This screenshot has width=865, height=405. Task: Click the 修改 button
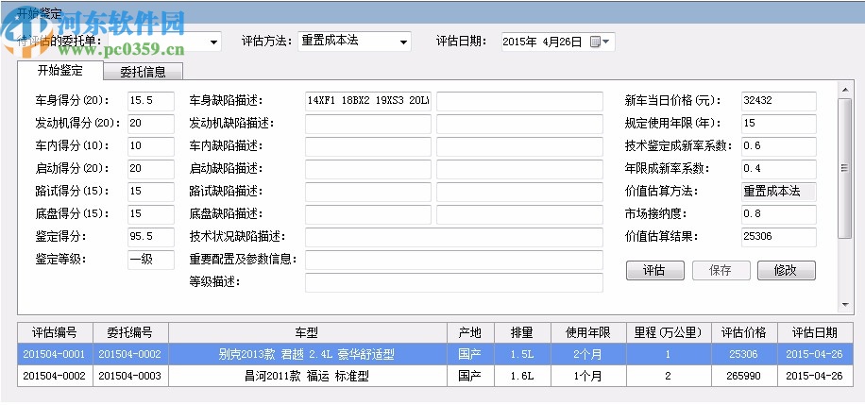tap(786, 270)
